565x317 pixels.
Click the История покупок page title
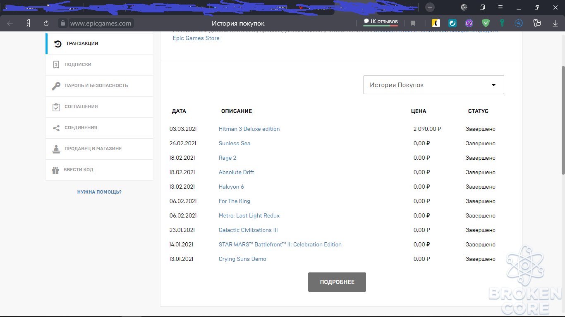pyautogui.click(x=238, y=24)
